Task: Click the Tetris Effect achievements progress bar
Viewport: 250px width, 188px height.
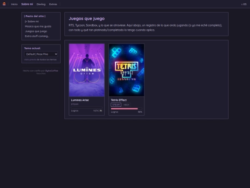Action: coord(126,109)
